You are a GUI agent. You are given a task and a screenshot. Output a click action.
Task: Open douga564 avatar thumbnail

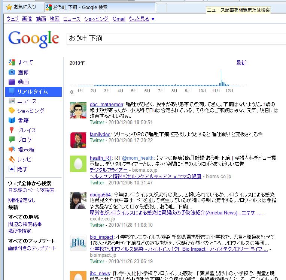coord(78,201)
